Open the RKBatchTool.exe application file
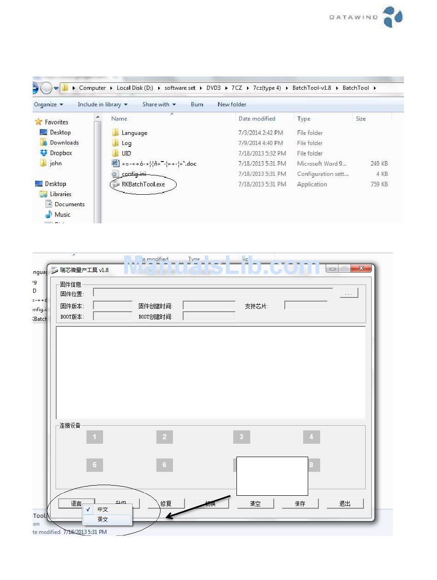 (x=143, y=185)
